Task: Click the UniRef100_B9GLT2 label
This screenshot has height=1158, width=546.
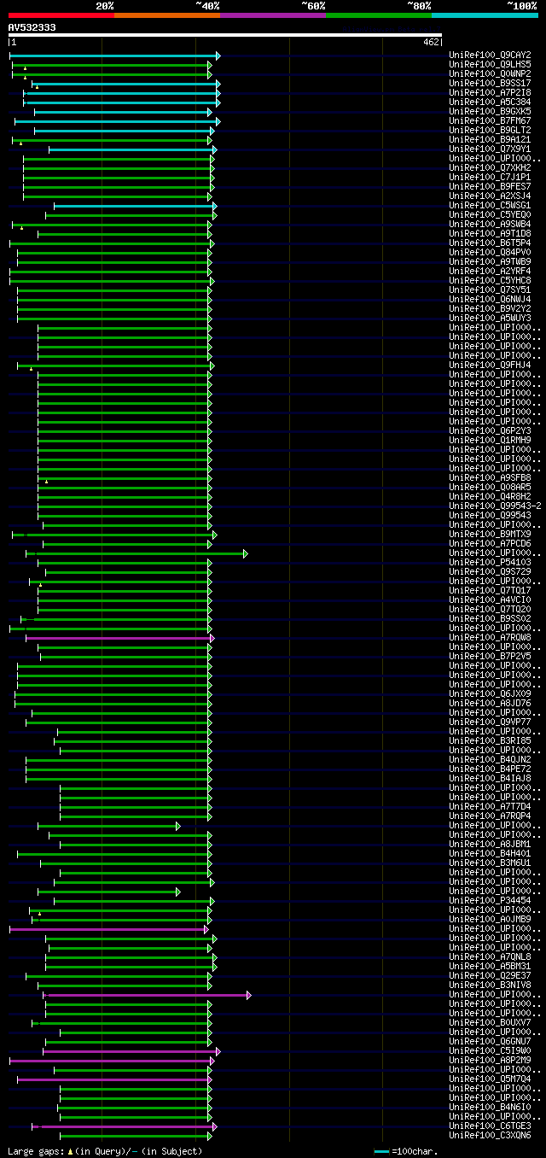Action: tap(490, 131)
